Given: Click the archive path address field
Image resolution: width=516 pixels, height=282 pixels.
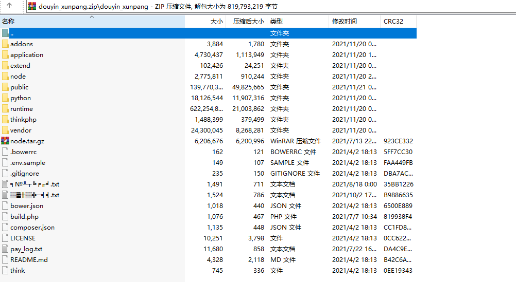Looking at the screenshot, I should click(x=271, y=6).
